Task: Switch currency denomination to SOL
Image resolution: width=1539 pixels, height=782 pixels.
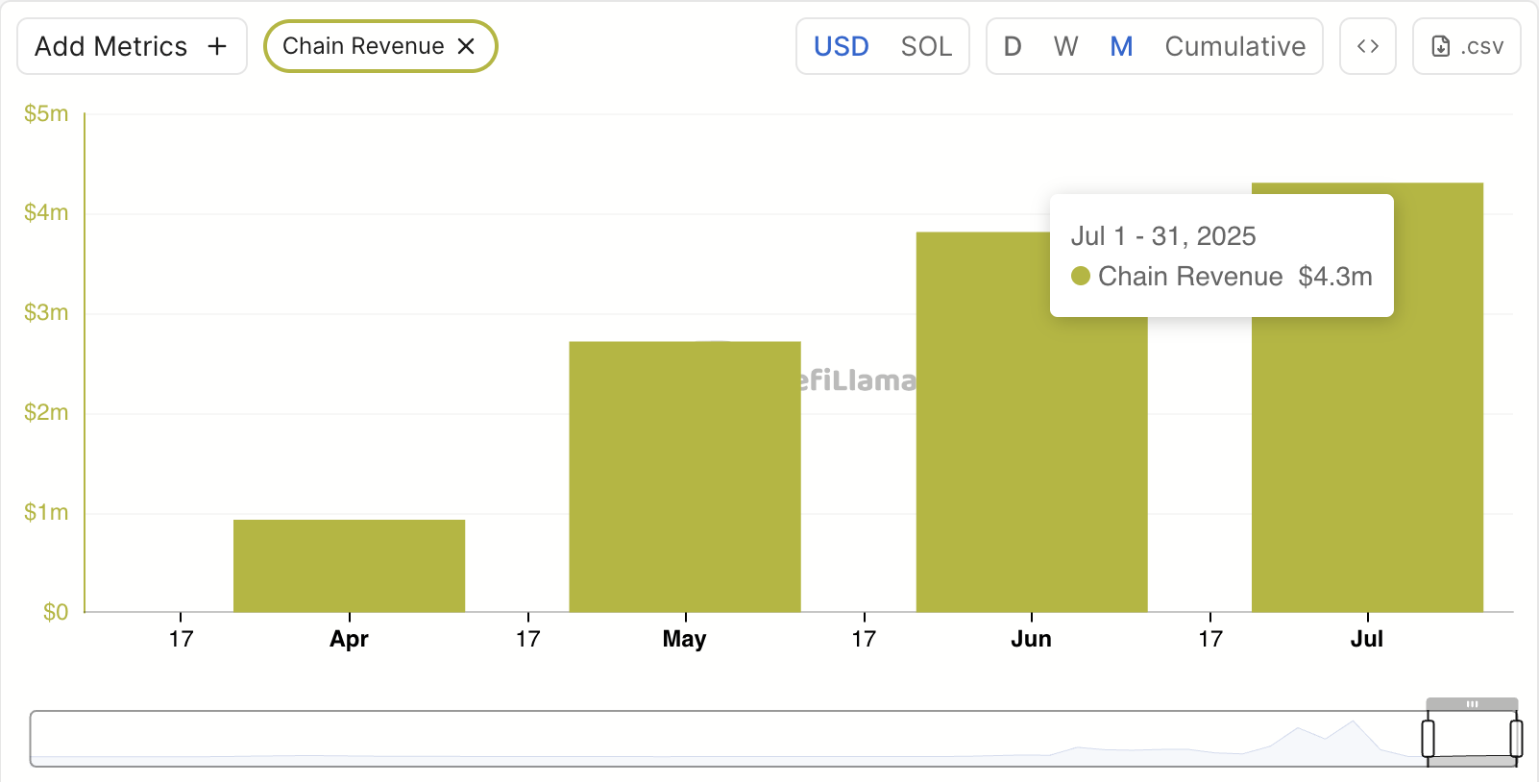Action: pos(926,46)
